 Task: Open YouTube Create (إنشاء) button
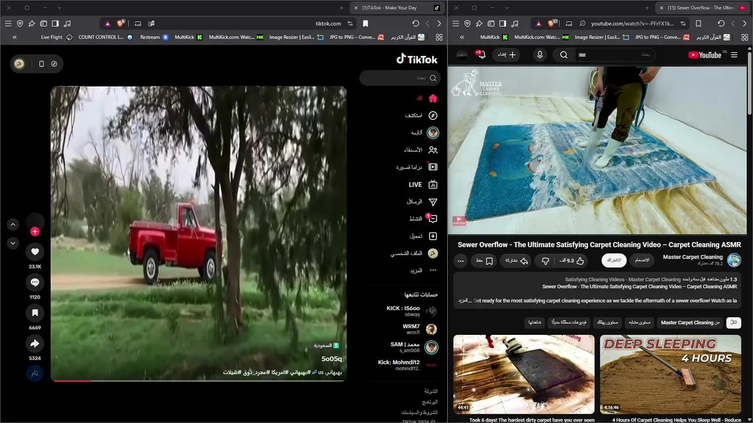507,55
